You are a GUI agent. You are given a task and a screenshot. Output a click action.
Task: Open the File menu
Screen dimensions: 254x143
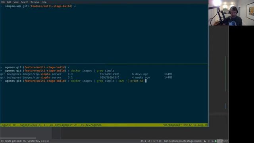click(3, 2)
